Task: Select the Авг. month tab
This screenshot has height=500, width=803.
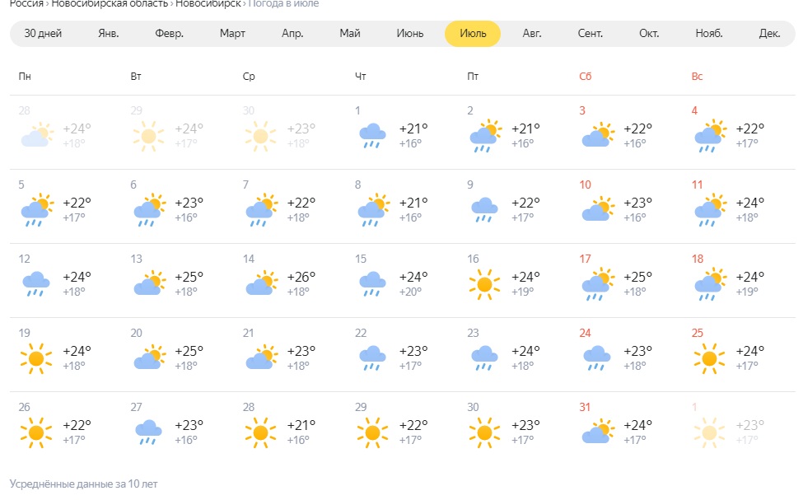Action: click(x=532, y=34)
